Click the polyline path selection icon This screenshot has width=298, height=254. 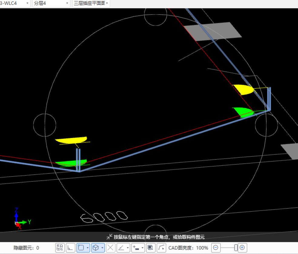click(x=161, y=248)
